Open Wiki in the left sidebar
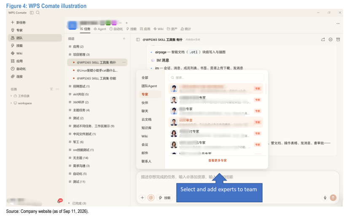This screenshot has width=349, height=220. tap(17, 53)
